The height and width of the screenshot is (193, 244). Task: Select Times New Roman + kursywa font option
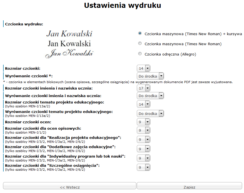(140, 33)
